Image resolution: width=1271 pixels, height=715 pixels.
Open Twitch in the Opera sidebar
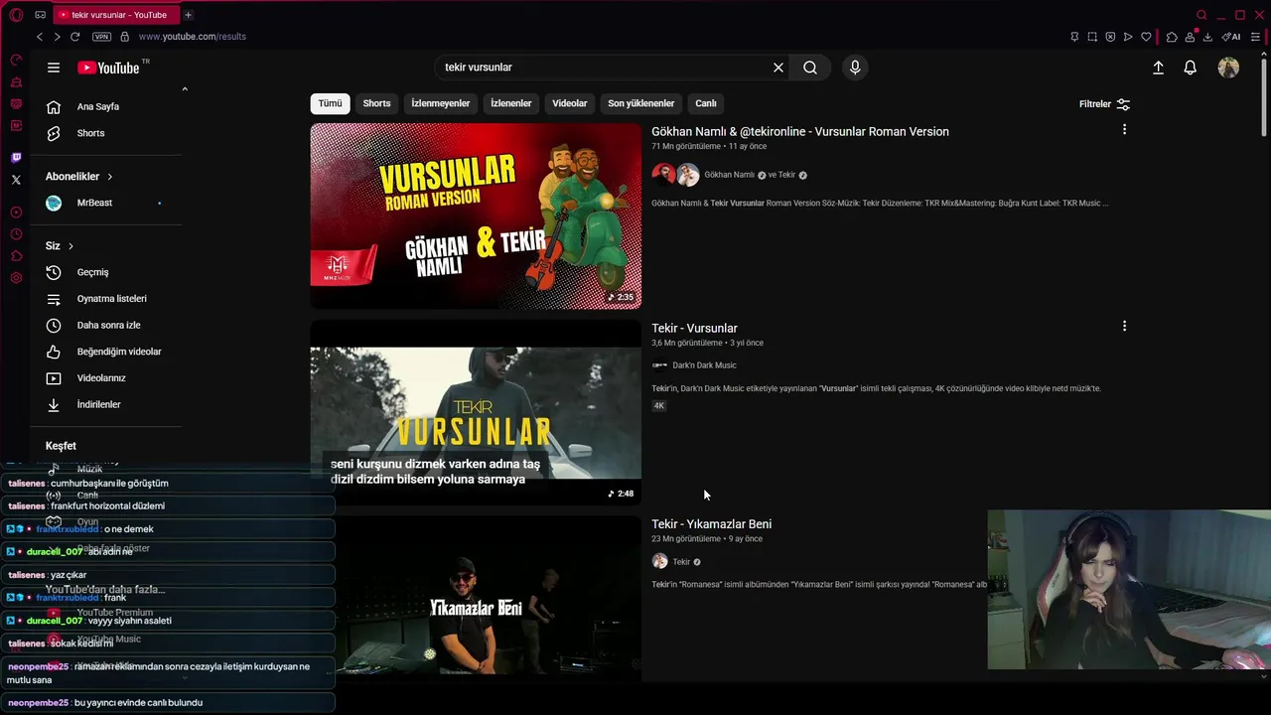[16, 158]
